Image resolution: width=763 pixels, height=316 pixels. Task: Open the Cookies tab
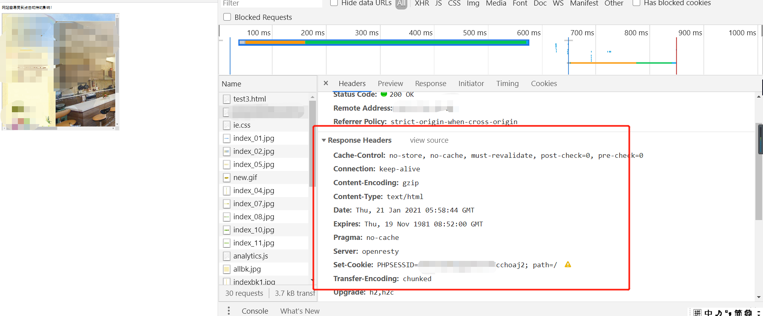tap(544, 84)
